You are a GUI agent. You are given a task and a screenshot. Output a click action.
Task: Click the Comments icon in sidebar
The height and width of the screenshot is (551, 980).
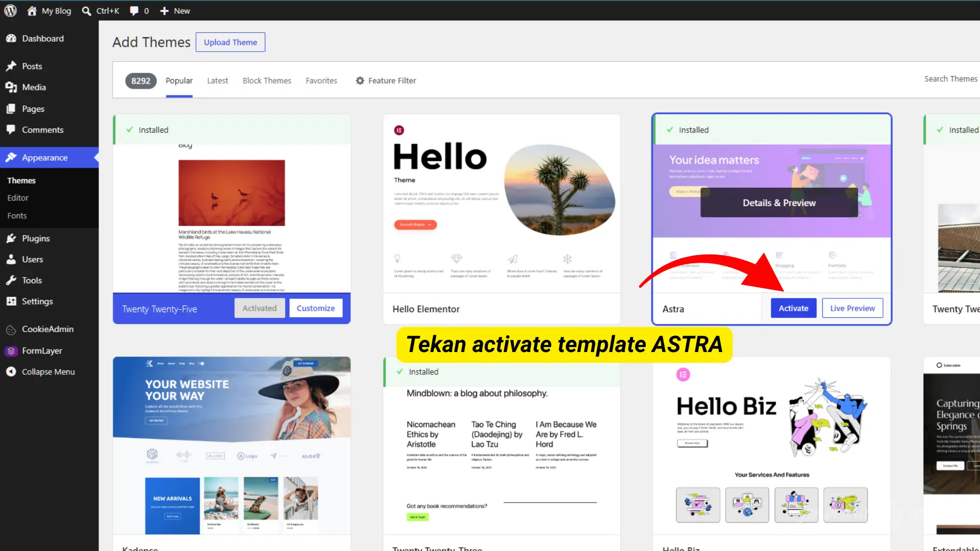[11, 130]
